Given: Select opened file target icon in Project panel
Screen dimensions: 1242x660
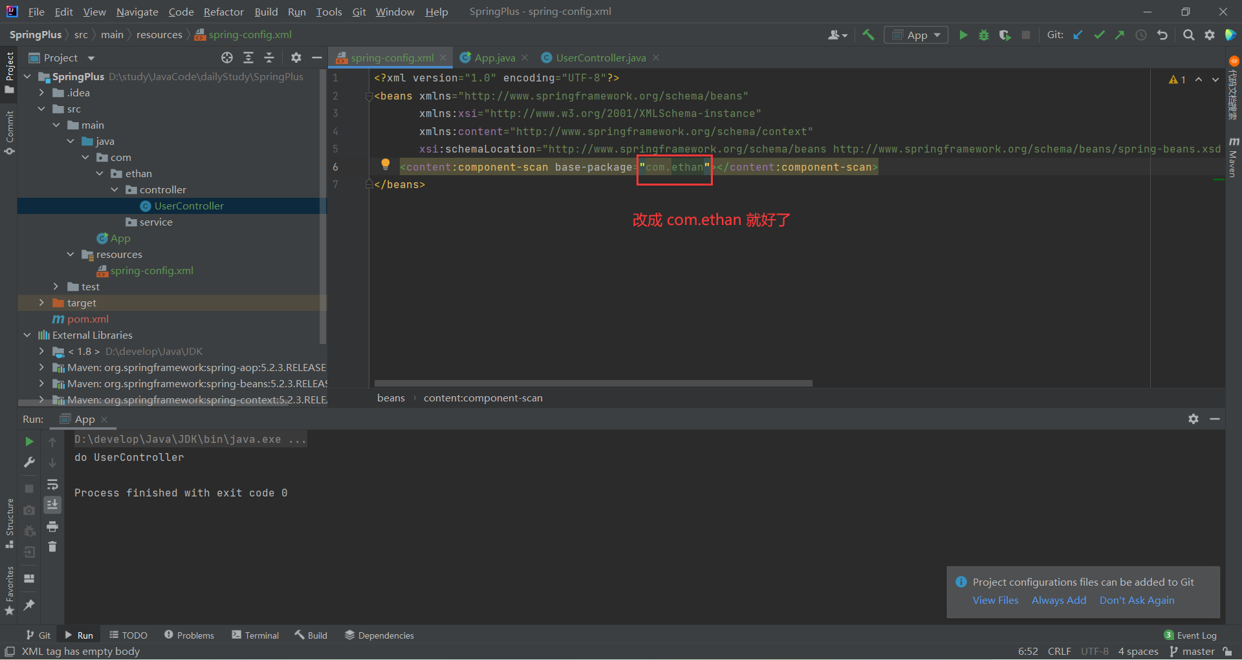Looking at the screenshot, I should pos(227,58).
